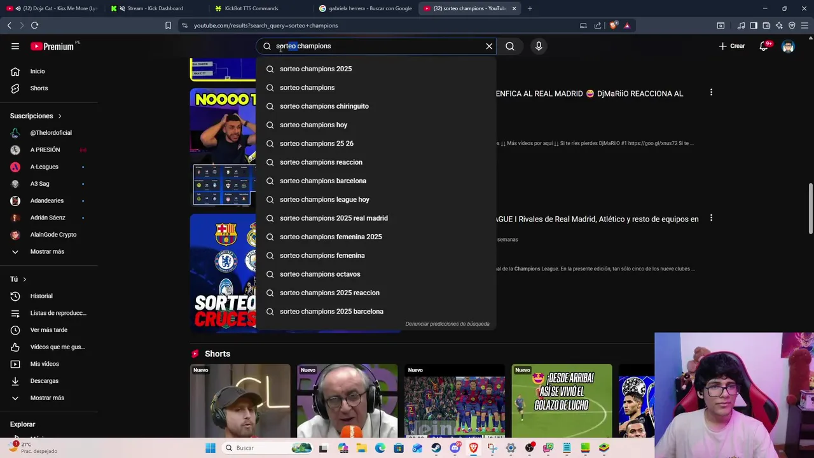Click the magnifier search submit button
The image size is (814, 458).
(x=510, y=46)
